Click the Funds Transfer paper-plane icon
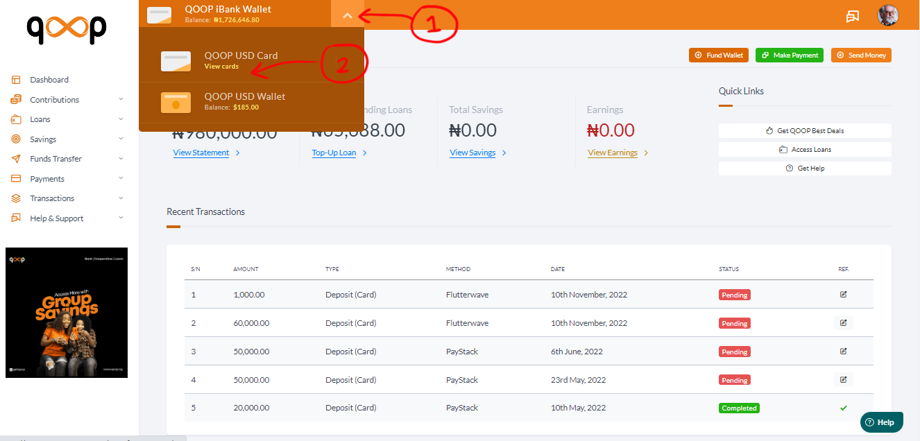This screenshot has height=441, width=920. [x=16, y=159]
